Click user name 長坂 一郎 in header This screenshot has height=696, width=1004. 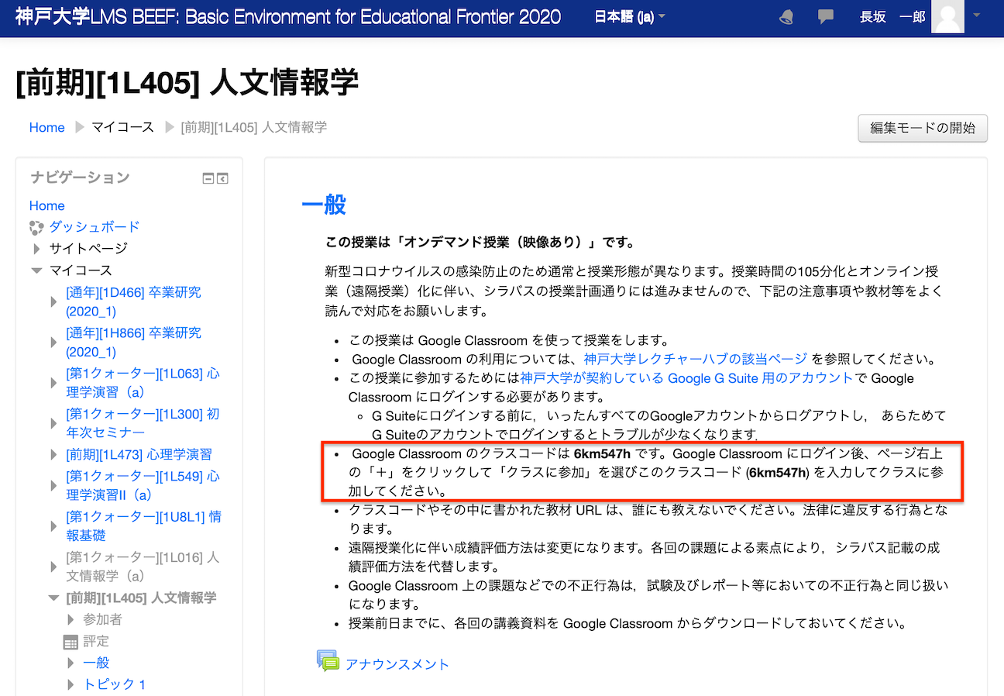892,17
